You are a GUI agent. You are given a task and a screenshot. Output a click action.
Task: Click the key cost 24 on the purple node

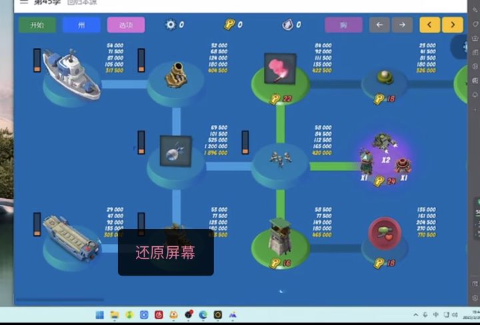[x=385, y=181]
